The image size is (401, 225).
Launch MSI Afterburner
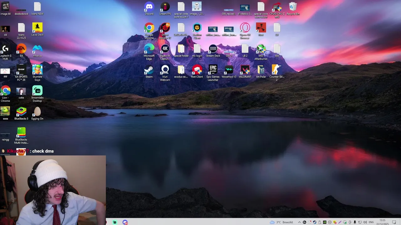click(261, 52)
